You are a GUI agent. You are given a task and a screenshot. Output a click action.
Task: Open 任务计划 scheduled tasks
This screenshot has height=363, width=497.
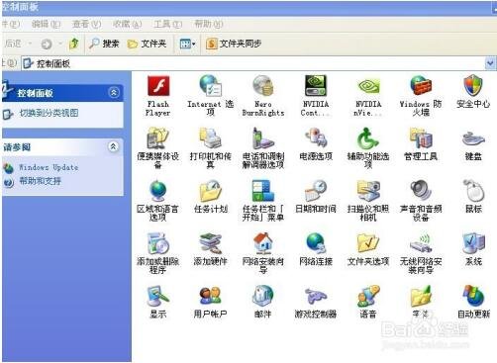pos(211,197)
